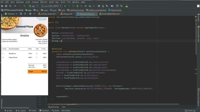The image size is (200, 112).
Task: Open the Build menu
Action: pyautogui.click(x=51, y=2)
